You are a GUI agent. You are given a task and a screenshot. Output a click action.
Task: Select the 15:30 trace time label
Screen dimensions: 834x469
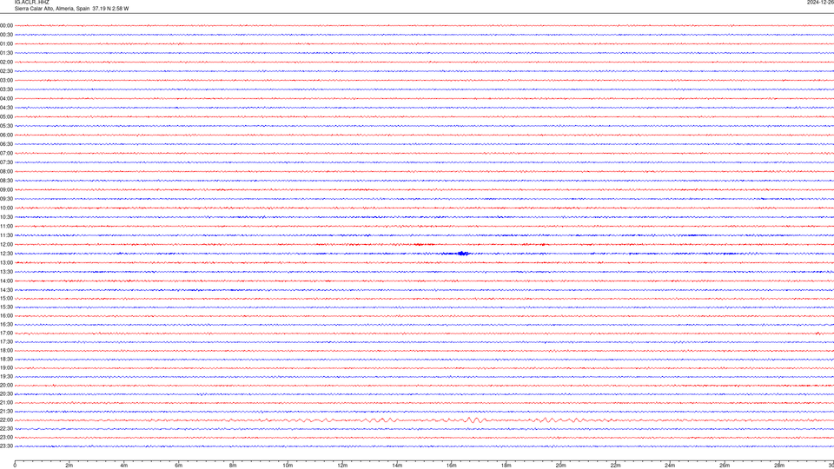pos(6,307)
